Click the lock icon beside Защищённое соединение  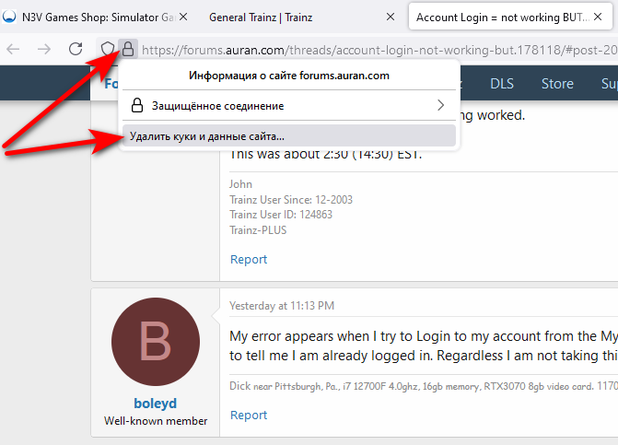click(x=136, y=105)
